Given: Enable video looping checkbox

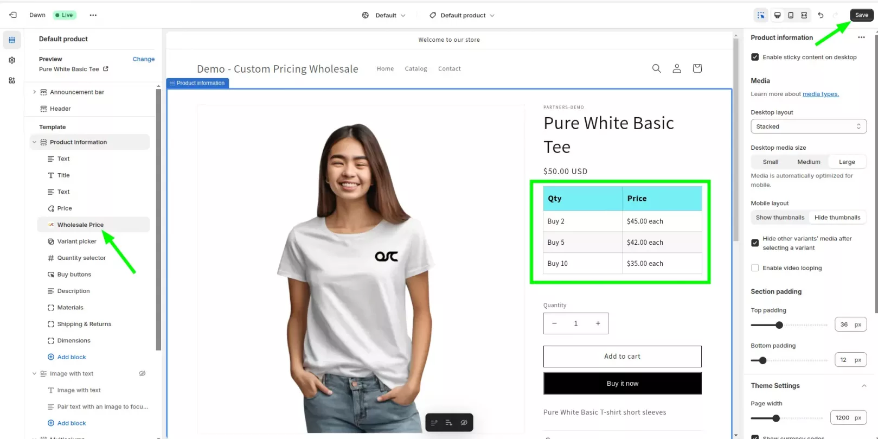Looking at the screenshot, I should point(755,268).
